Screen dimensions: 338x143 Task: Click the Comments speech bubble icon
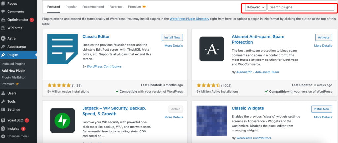(x=3, y=12)
